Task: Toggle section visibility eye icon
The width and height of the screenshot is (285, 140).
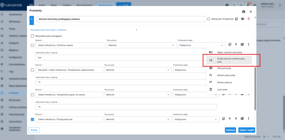Action: 242,19
